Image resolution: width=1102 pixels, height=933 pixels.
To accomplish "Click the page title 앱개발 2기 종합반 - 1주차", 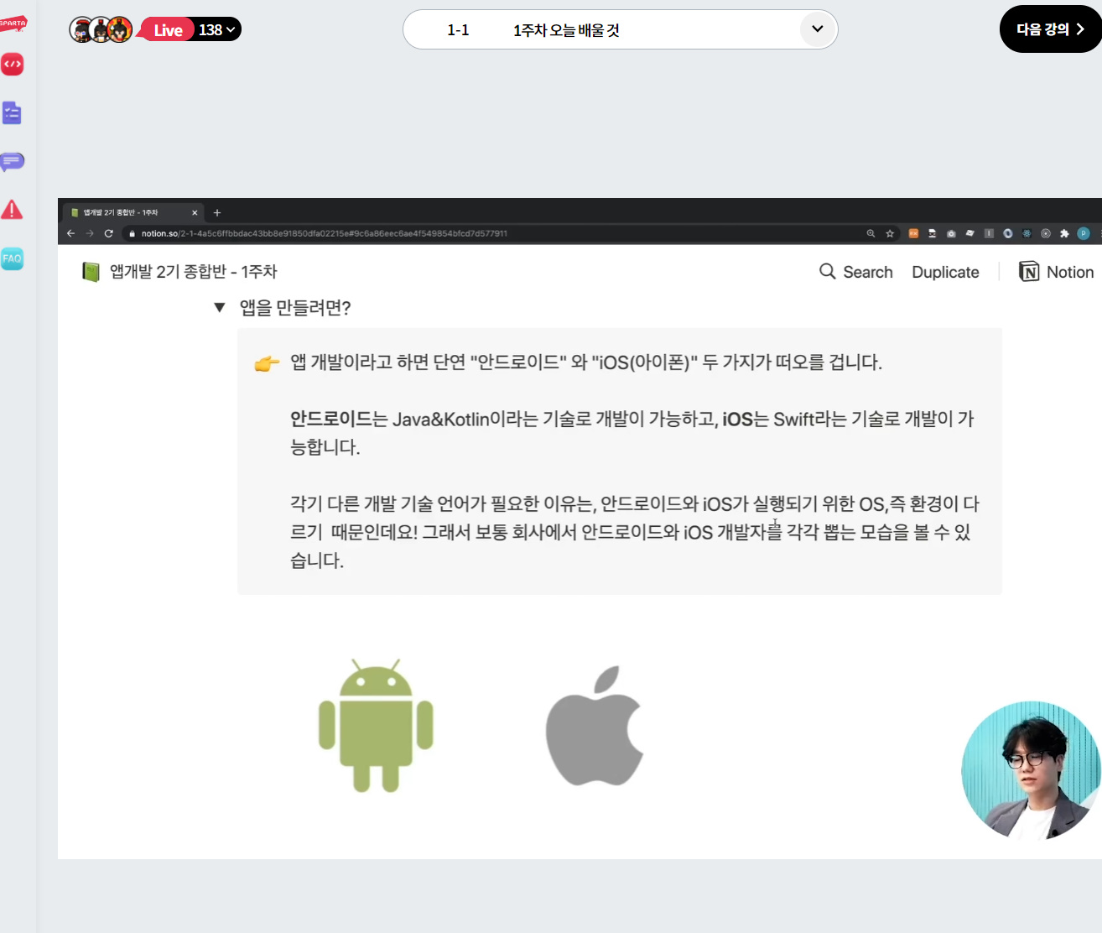I will [193, 272].
